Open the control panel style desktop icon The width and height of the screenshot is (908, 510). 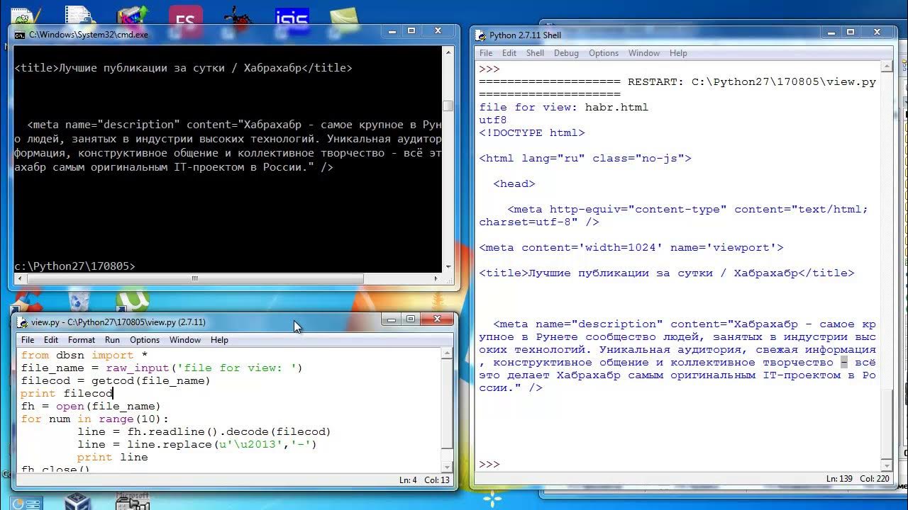(x=26, y=504)
